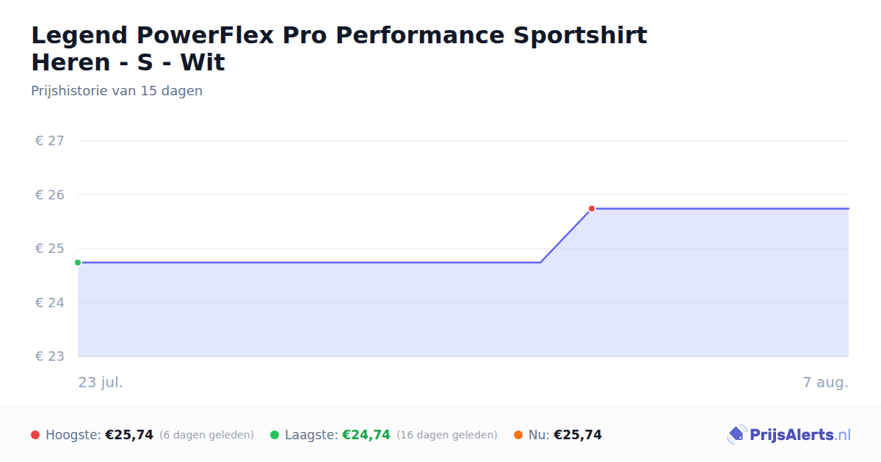The height and width of the screenshot is (462, 881).
Task: Click the € 27 axis label
Action: click(50, 141)
